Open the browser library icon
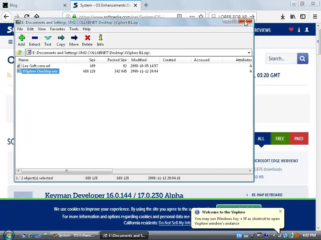Image resolution: width=321 pixels, height=240 pixels. 293,17
